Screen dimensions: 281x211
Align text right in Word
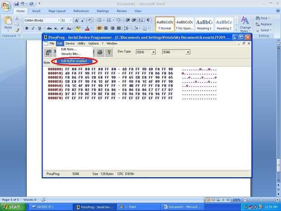[112, 28]
